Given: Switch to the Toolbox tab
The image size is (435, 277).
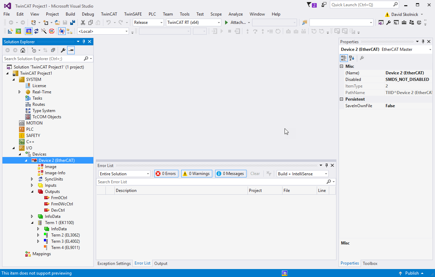Looking at the screenshot, I should [370, 264].
